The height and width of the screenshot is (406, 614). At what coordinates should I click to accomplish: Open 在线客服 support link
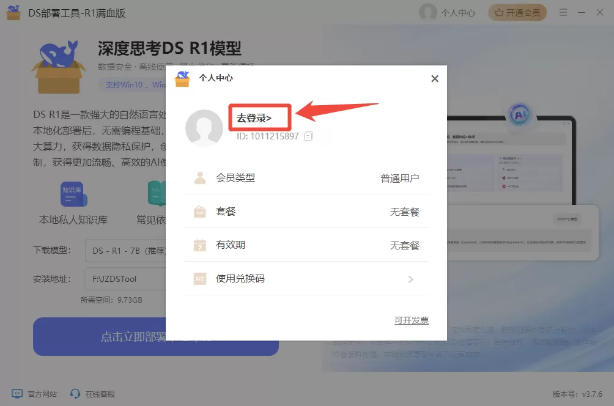pos(100,394)
